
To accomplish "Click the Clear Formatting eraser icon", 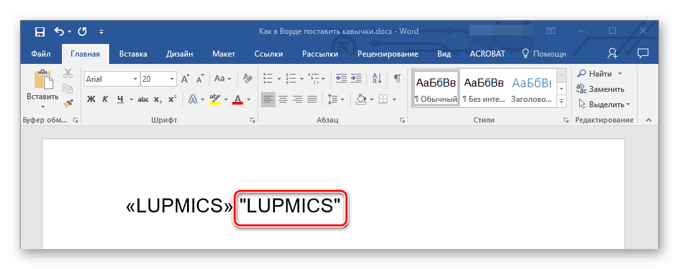I will pos(248,79).
